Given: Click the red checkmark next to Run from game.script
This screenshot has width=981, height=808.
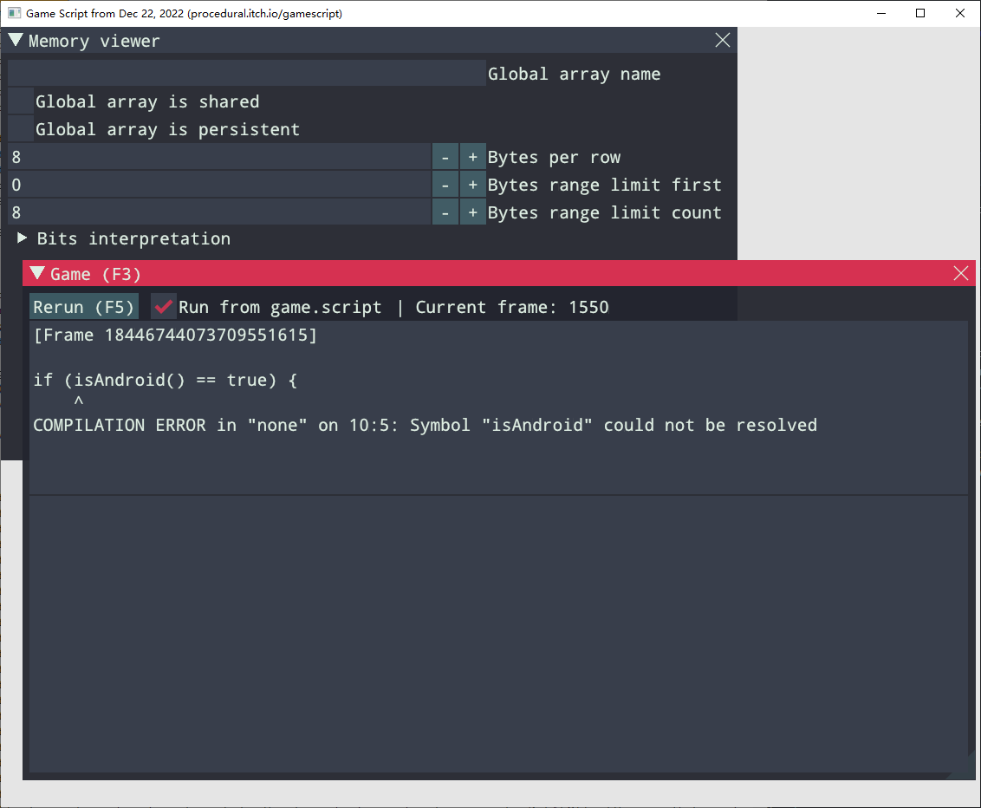Looking at the screenshot, I should 163,306.
